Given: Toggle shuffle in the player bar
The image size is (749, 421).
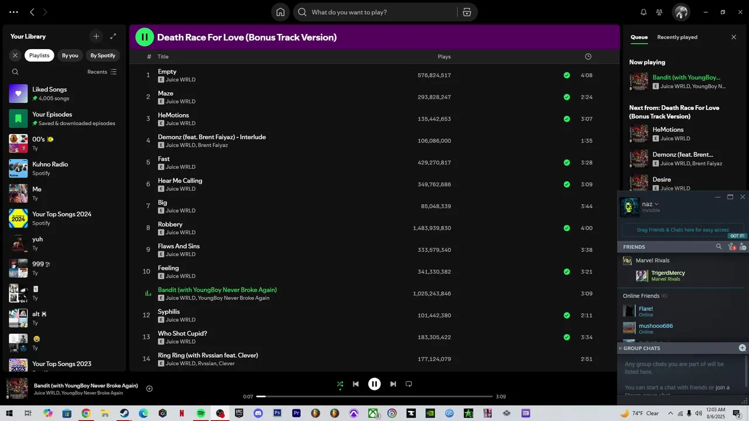Looking at the screenshot, I should (340, 384).
